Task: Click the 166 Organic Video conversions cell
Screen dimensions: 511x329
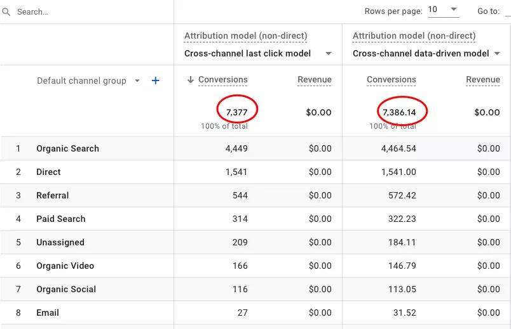Action: pyautogui.click(x=240, y=266)
